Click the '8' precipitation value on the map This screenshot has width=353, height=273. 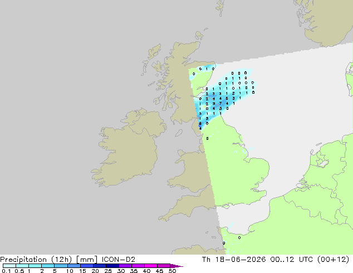pos(200,124)
